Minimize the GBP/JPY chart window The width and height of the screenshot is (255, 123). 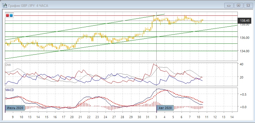pyautogui.click(x=228, y=5)
